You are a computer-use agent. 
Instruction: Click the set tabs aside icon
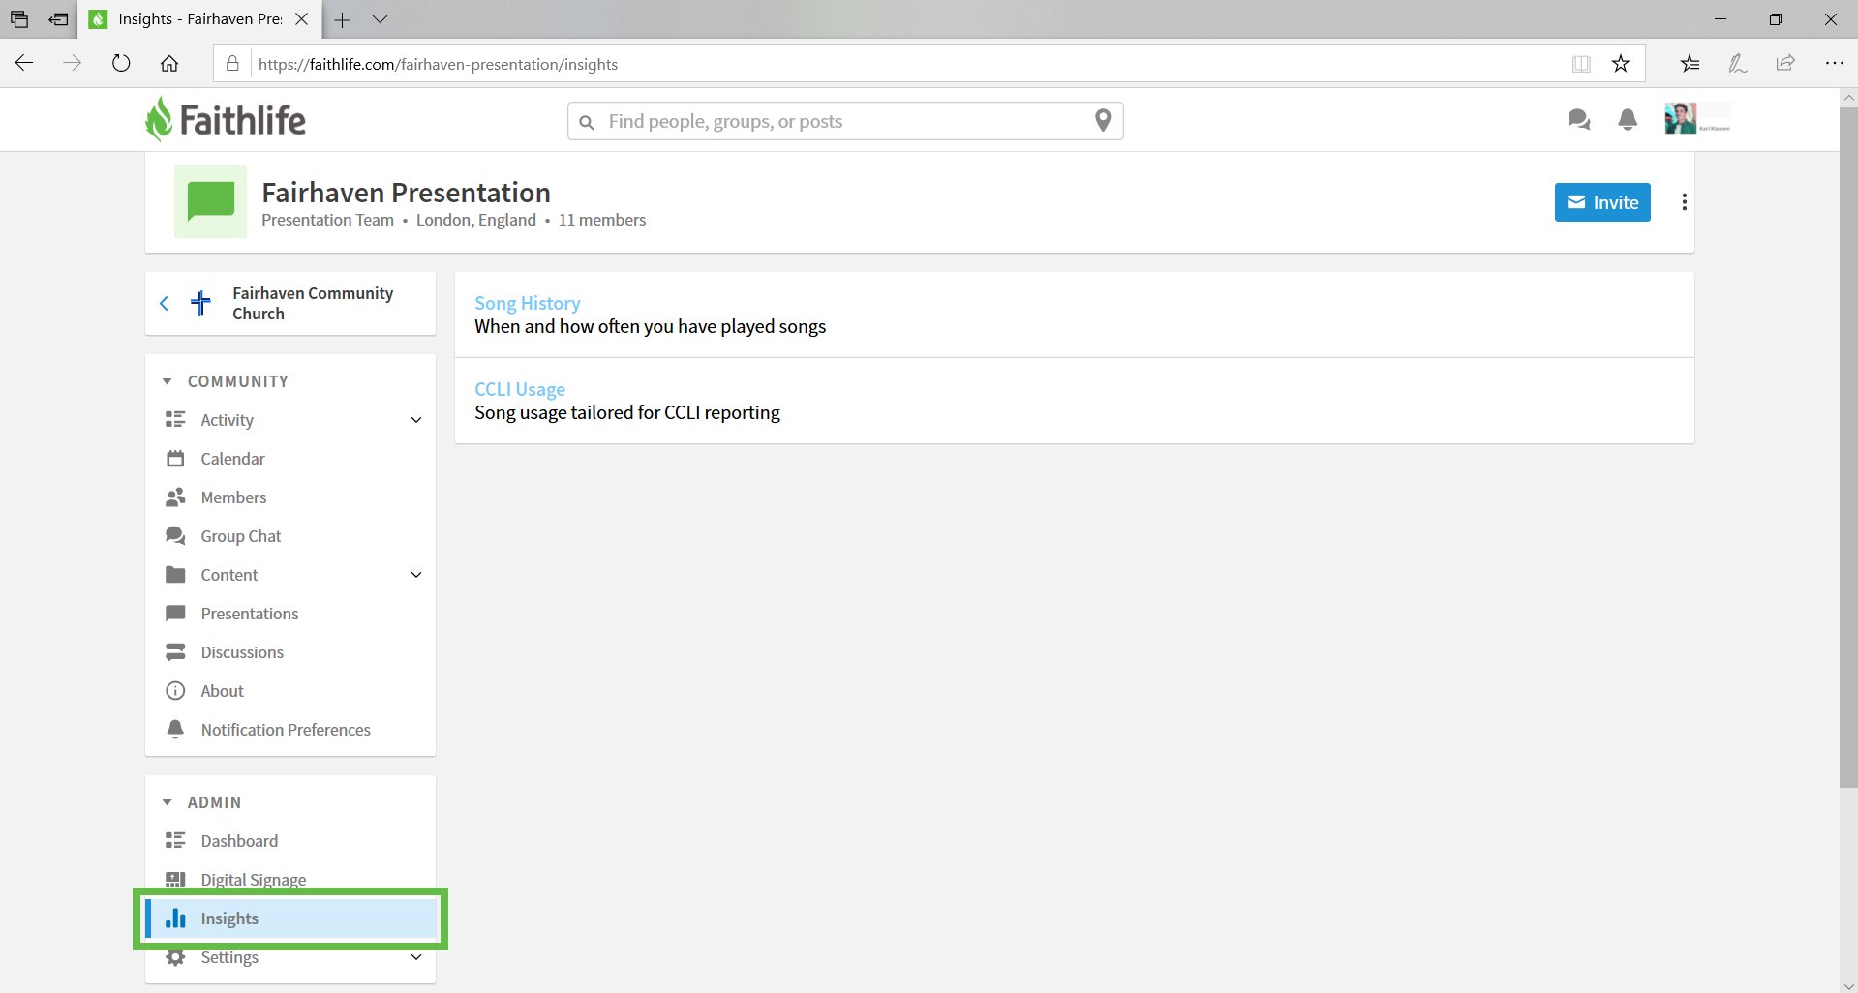[x=58, y=19]
